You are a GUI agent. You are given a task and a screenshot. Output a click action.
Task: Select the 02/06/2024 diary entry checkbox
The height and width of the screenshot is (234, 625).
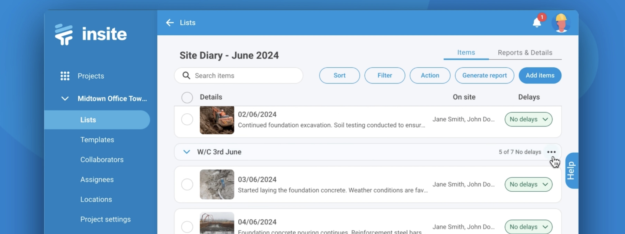click(x=187, y=119)
